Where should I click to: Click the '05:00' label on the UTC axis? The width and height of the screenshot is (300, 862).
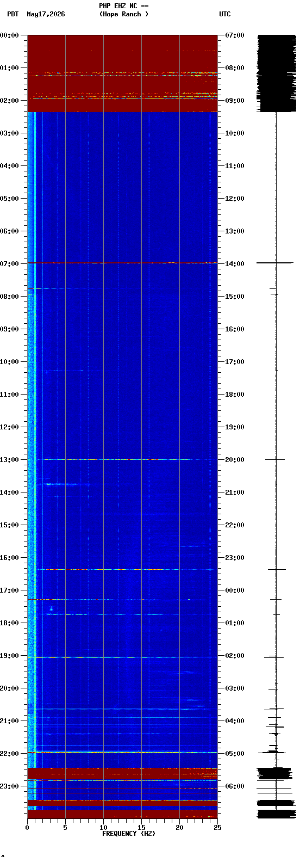point(235,754)
